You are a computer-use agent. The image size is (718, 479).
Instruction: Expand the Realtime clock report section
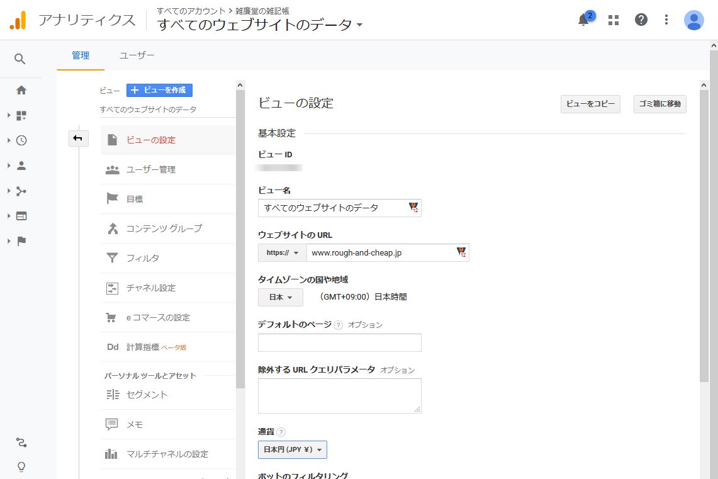[21, 140]
